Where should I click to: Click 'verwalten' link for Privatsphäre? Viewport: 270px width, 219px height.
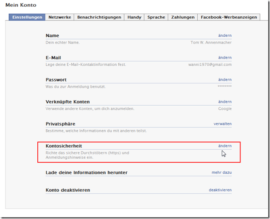[223, 124]
